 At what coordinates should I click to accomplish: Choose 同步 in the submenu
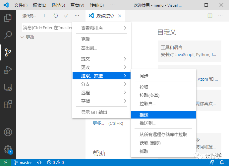163,76
